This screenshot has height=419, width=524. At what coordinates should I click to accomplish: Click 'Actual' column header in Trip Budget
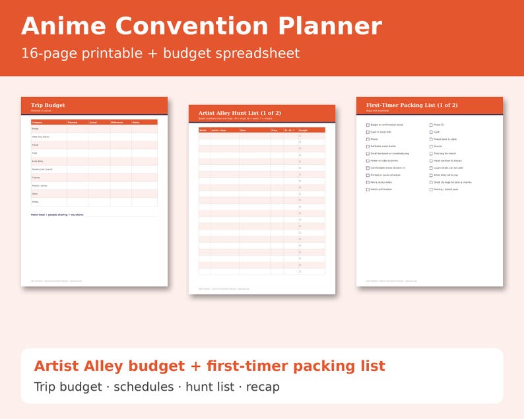pos(99,122)
